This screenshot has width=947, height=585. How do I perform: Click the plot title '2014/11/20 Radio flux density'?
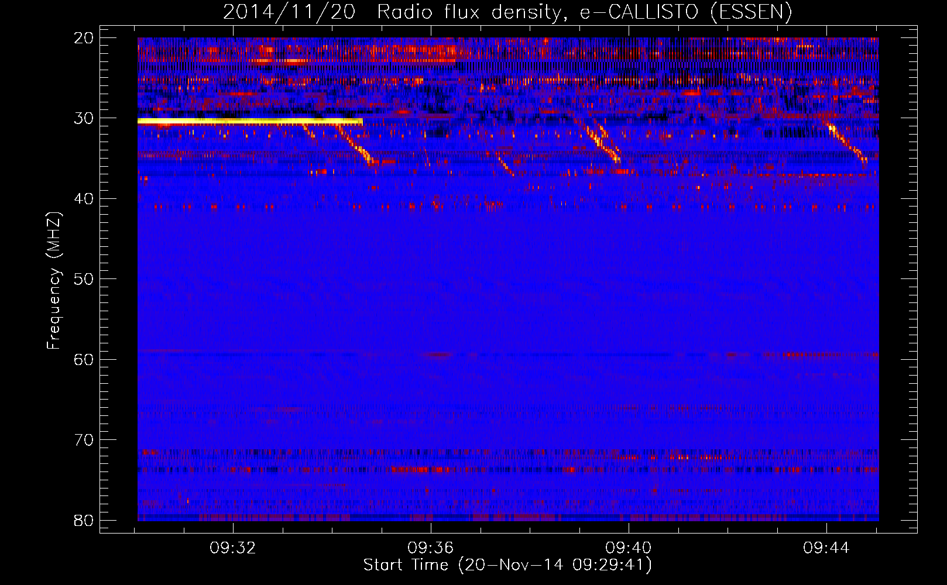point(507,12)
